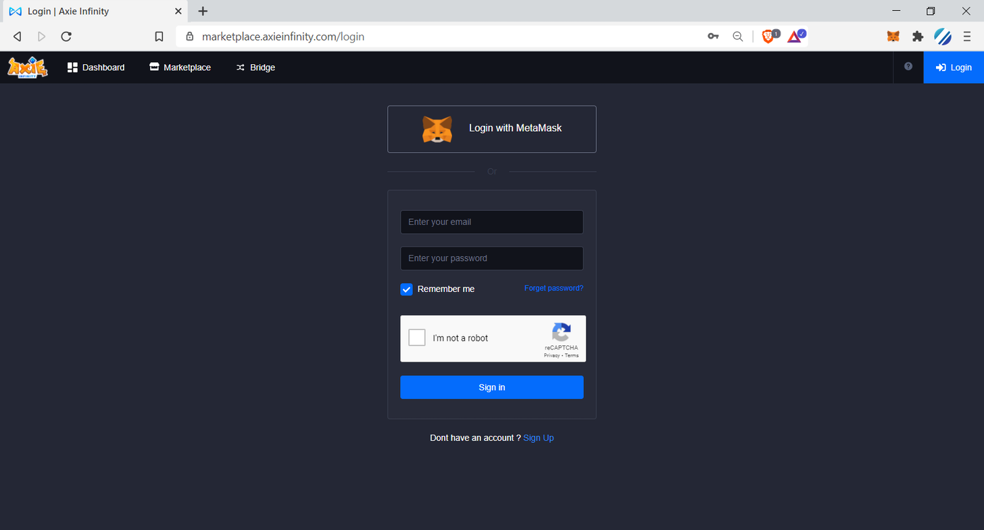This screenshot has width=984, height=530.
Task: Go forward in browser history
Action: pyautogui.click(x=42, y=37)
